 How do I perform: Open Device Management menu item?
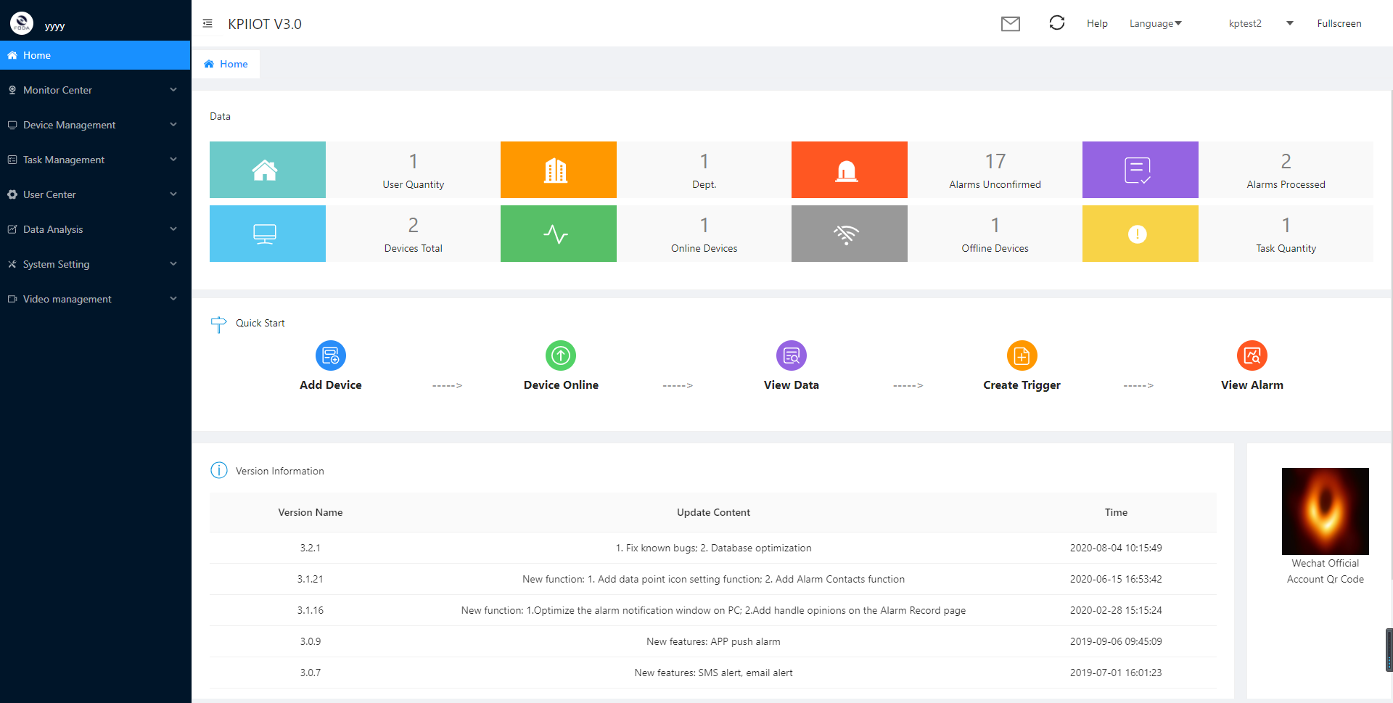click(95, 125)
